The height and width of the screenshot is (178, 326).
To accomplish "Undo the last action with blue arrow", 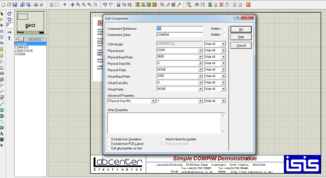I will pyautogui.click(x=105, y=5).
